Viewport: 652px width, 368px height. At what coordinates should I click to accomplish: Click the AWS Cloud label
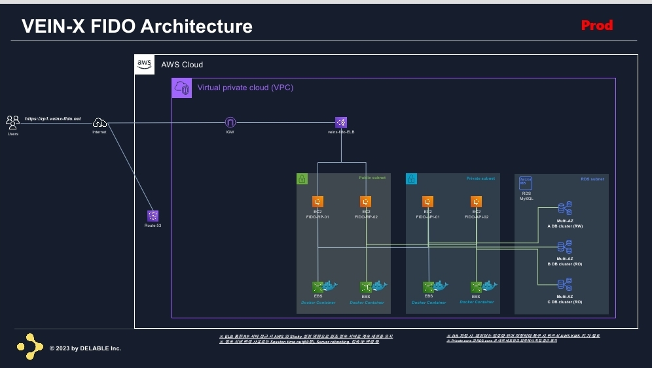click(x=182, y=65)
